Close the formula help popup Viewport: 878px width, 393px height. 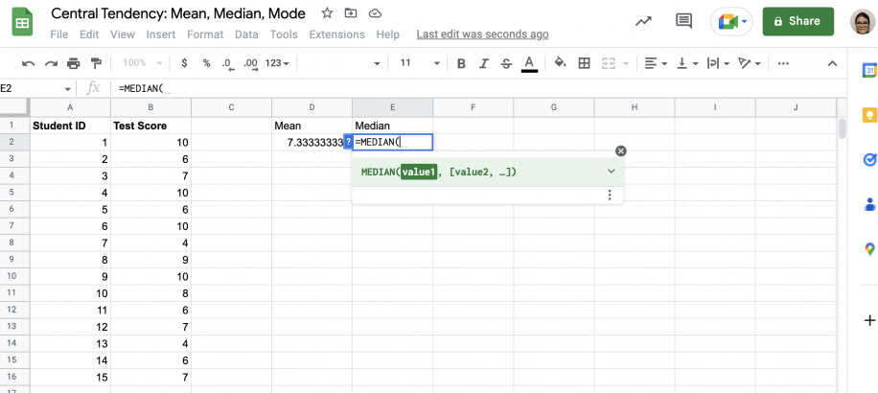click(620, 150)
